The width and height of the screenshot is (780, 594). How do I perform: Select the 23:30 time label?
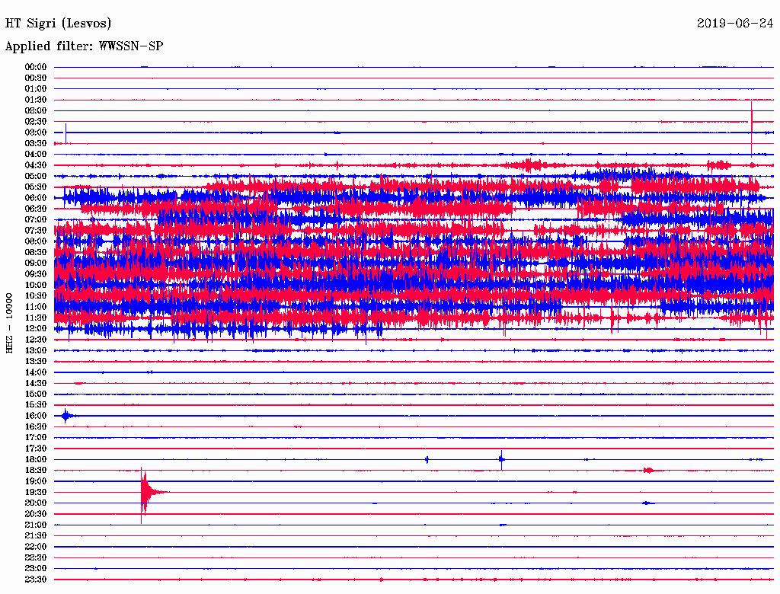pos(36,580)
